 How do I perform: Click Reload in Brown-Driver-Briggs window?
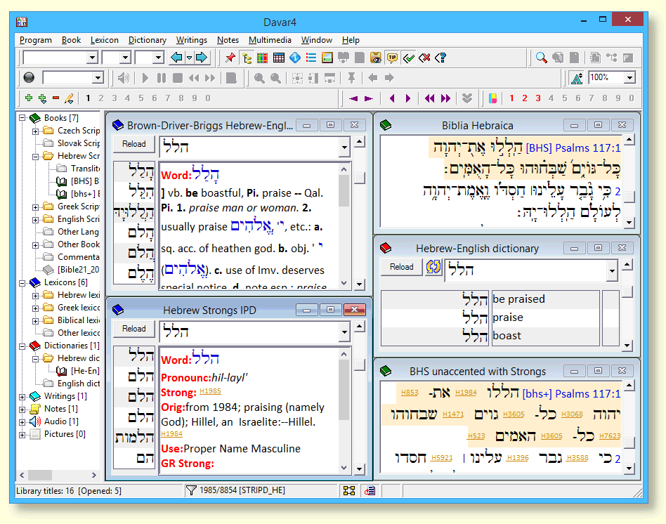(134, 144)
